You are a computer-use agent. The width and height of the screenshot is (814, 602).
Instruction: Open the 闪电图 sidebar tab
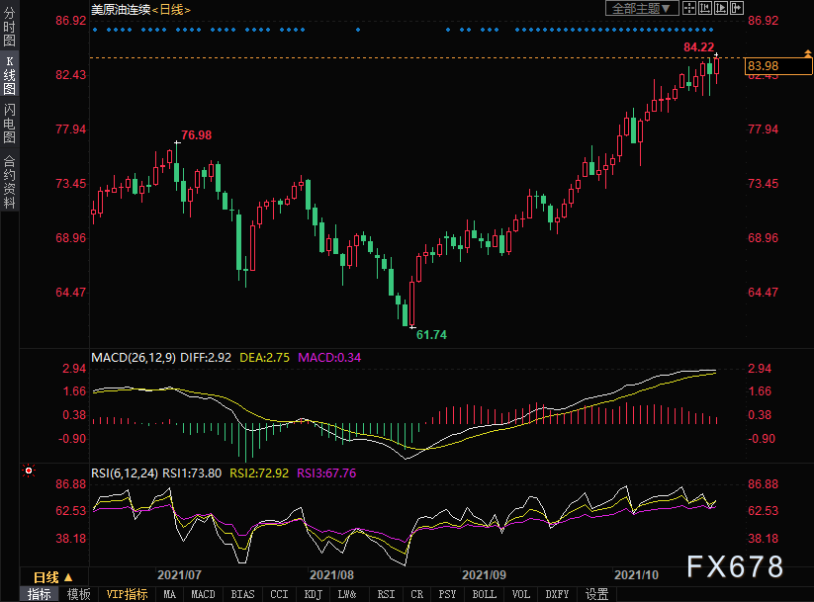click(x=9, y=124)
